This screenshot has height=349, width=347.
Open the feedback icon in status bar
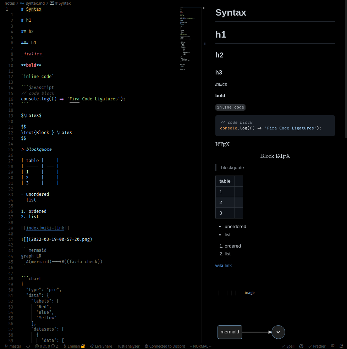click(x=332, y=346)
